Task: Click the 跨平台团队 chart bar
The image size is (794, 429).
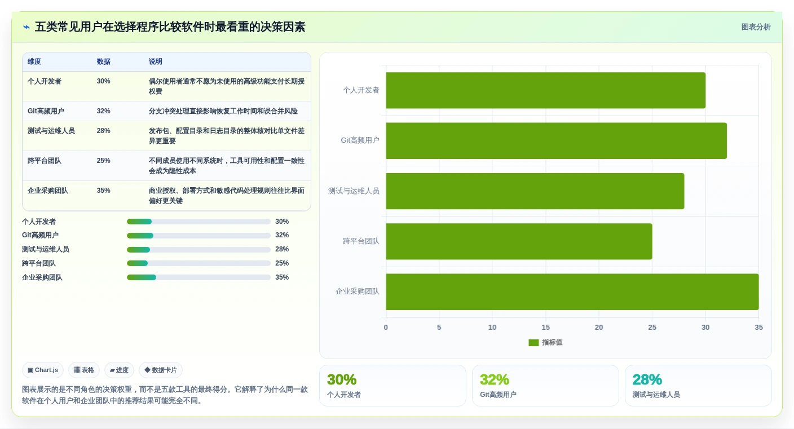Action: pyautogui.click(x=519, y=241)
